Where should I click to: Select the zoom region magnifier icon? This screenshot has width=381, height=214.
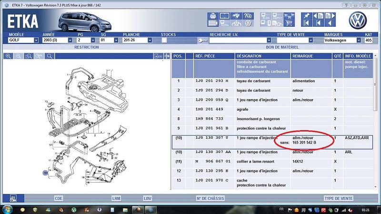(29, 56)
